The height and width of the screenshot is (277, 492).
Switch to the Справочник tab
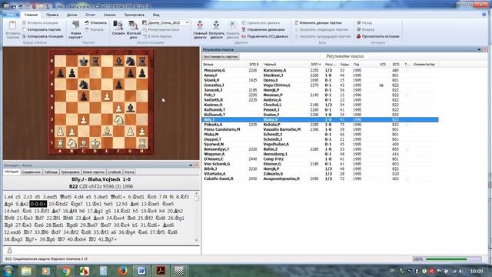[32, 172]
